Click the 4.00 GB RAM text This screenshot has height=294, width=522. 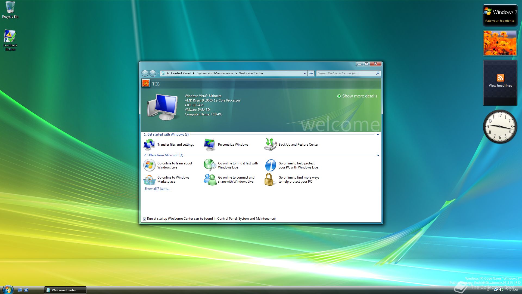[x=194, y=105]
